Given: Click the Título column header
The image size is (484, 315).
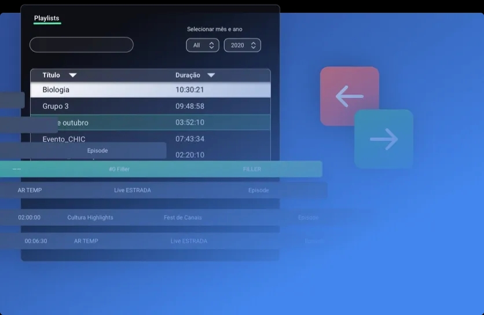Looking at the screenshot, I should click(x=51, y=75).
